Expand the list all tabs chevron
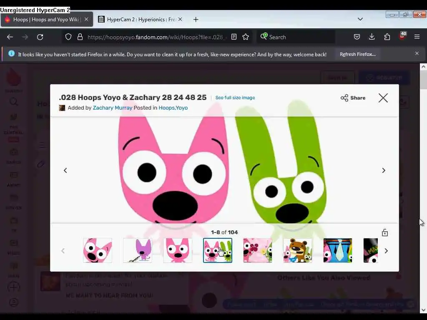This screenshot has height=320, width=427. 360,19
